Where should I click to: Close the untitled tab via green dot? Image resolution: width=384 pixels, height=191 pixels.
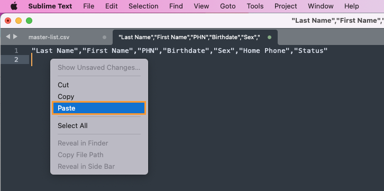(x=270, y=38)
